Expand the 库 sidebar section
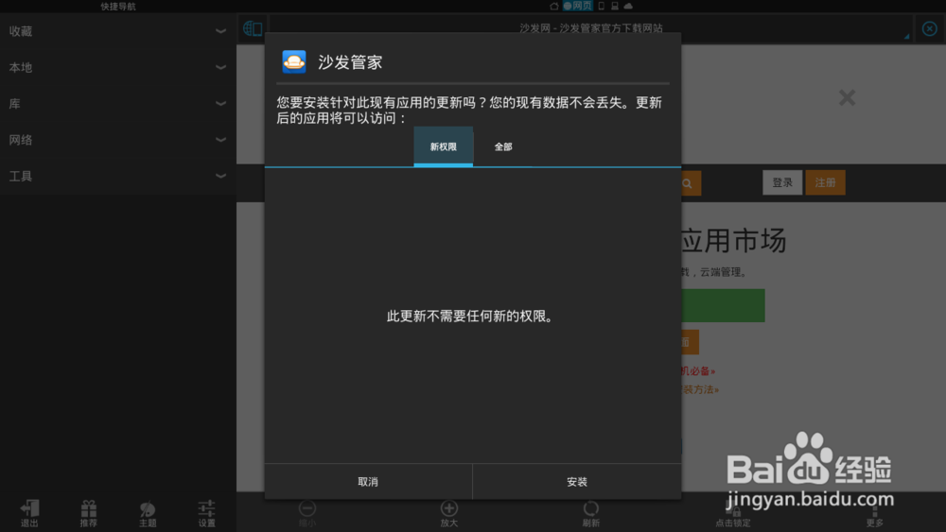 (x=117, y=103)
